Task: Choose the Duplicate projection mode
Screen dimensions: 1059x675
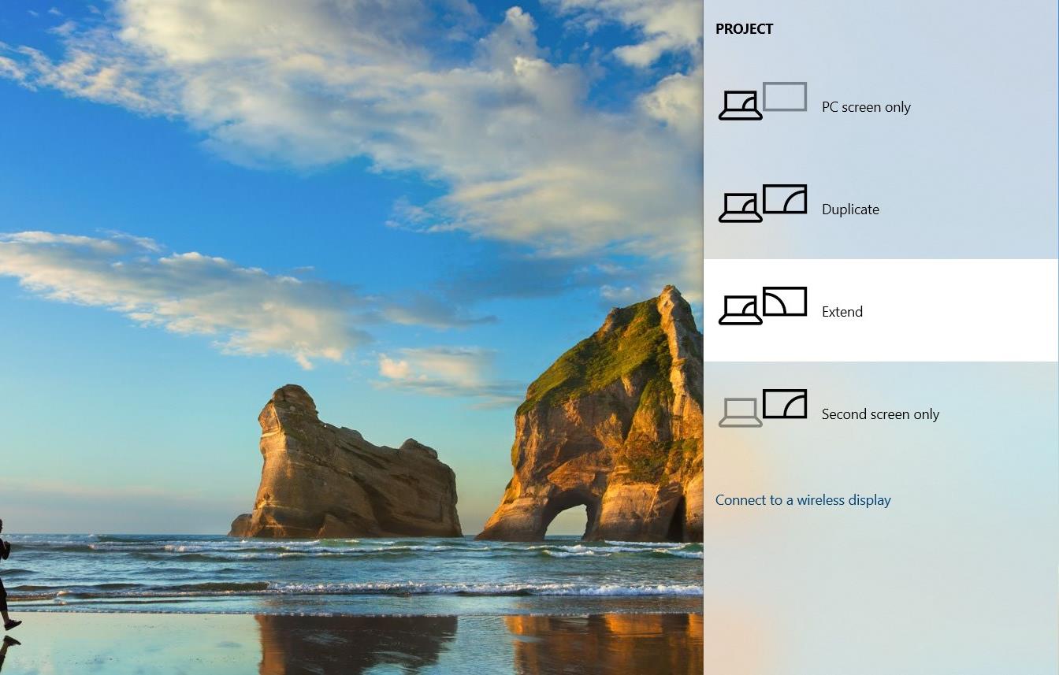Action: 881,208
